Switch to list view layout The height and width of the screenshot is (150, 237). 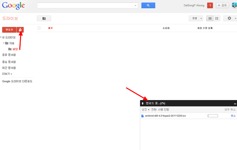pyautogui.click(x=210, y=18)
